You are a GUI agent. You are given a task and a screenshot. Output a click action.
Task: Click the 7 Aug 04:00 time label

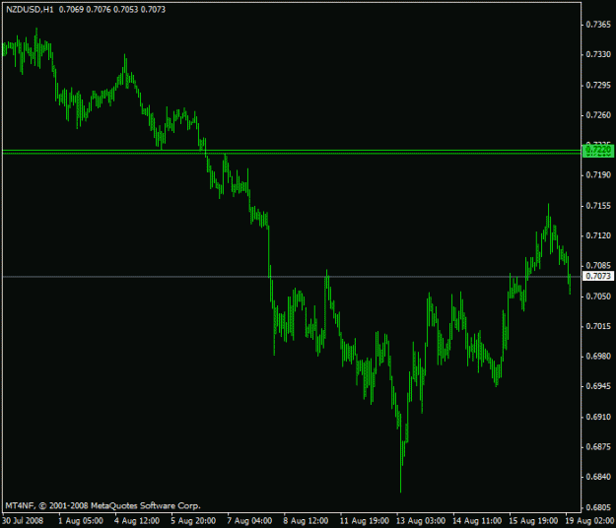[x=249, y=521]
